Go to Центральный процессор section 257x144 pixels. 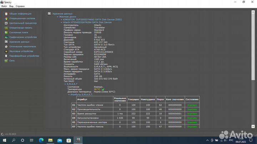[23, 23]
